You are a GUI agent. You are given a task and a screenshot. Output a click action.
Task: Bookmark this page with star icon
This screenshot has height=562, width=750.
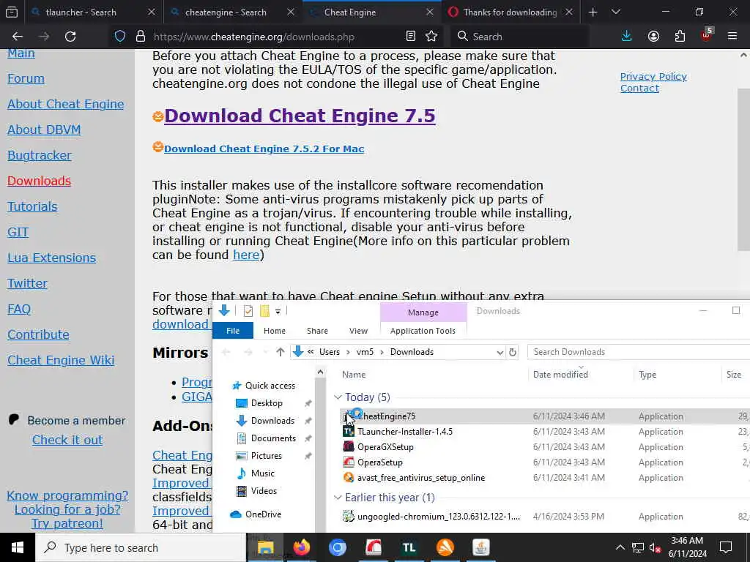coord(431,37)
